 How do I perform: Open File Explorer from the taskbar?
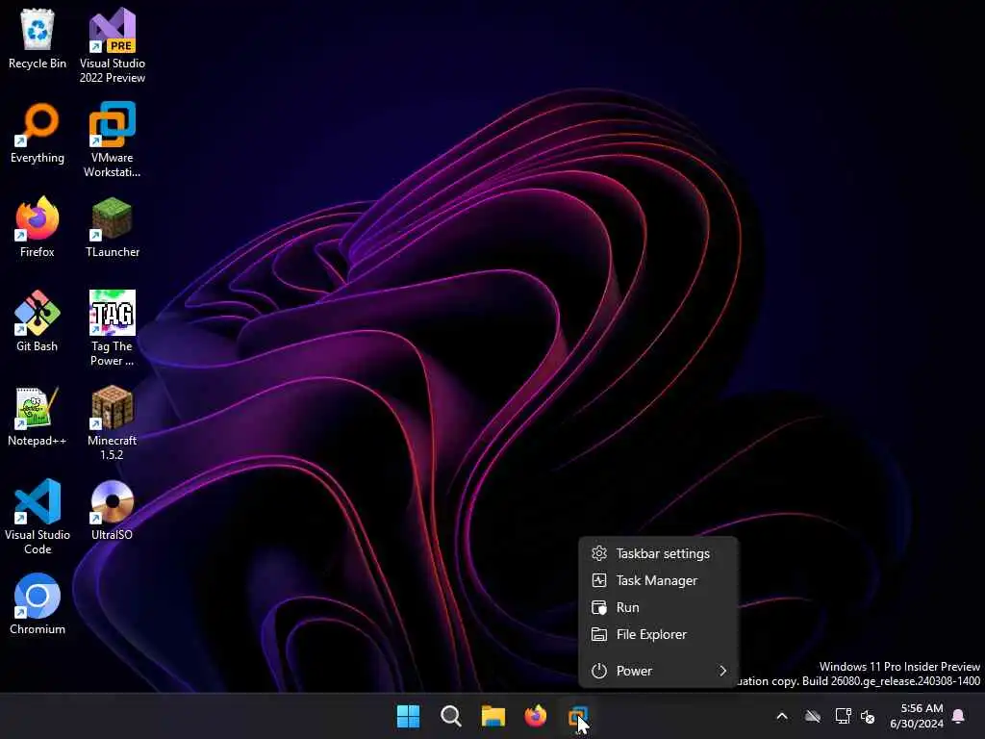coord(493,716)
